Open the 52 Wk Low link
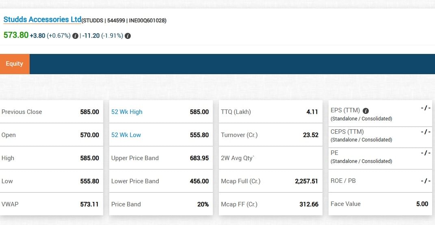Viewport: 435px width, 225px height. (126, 135)
